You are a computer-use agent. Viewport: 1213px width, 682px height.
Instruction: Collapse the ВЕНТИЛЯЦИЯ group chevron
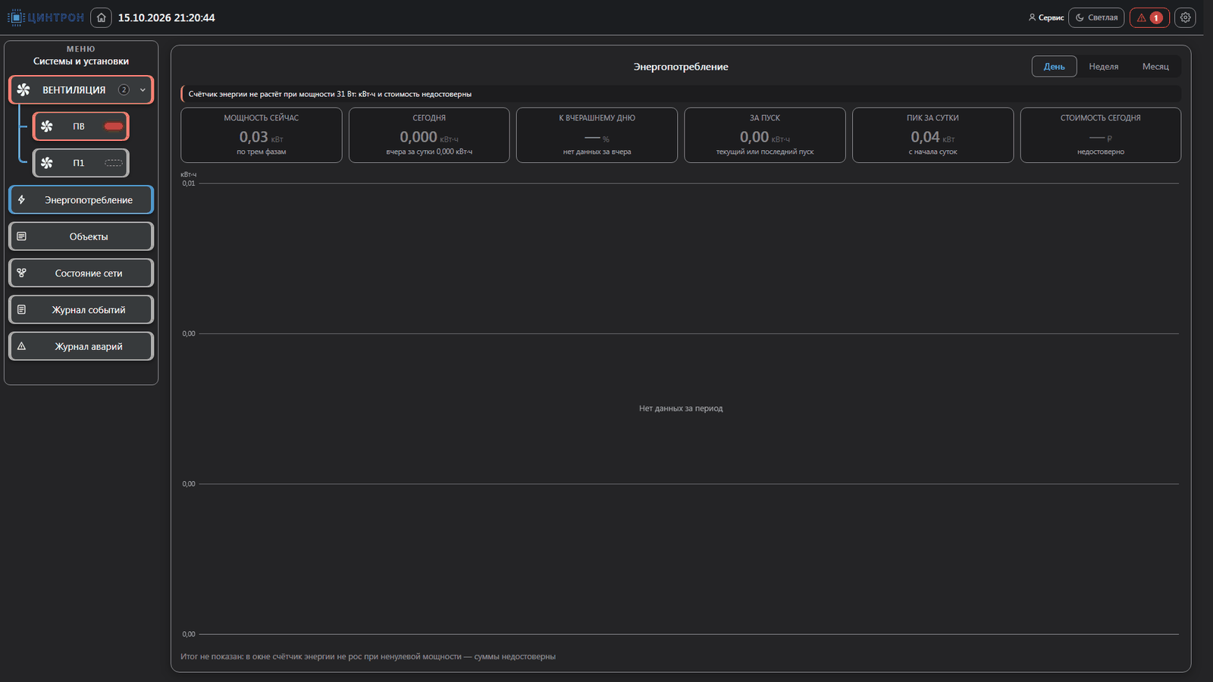(x=143, y=89)
